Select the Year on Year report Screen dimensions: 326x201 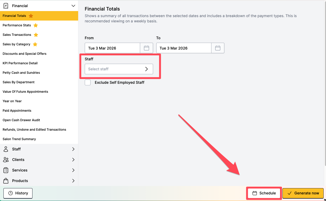coord(12,101)
